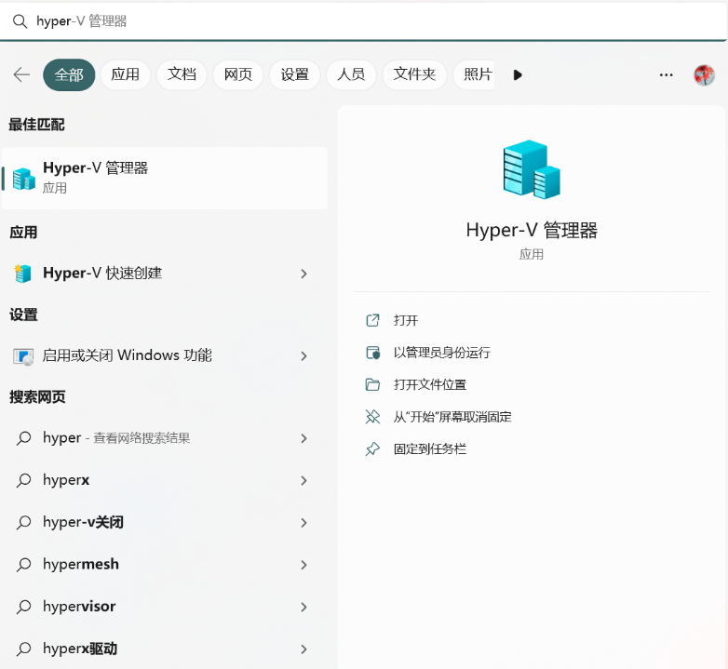Click 打开 to launch Hyper-V 管理器
Viewport: 728px width, 669px height.
click(x=405, y=321)
